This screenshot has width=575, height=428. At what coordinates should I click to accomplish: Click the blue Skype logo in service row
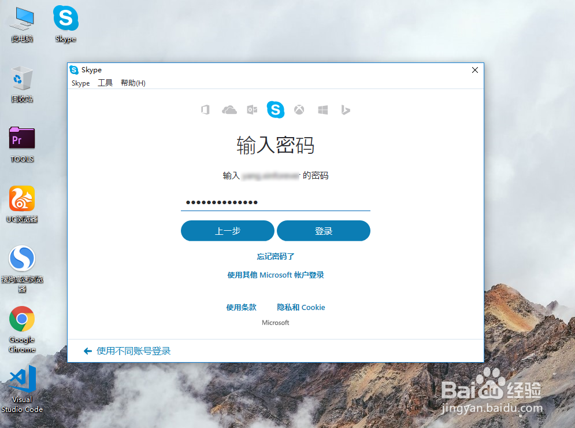(x=276, y=109)
